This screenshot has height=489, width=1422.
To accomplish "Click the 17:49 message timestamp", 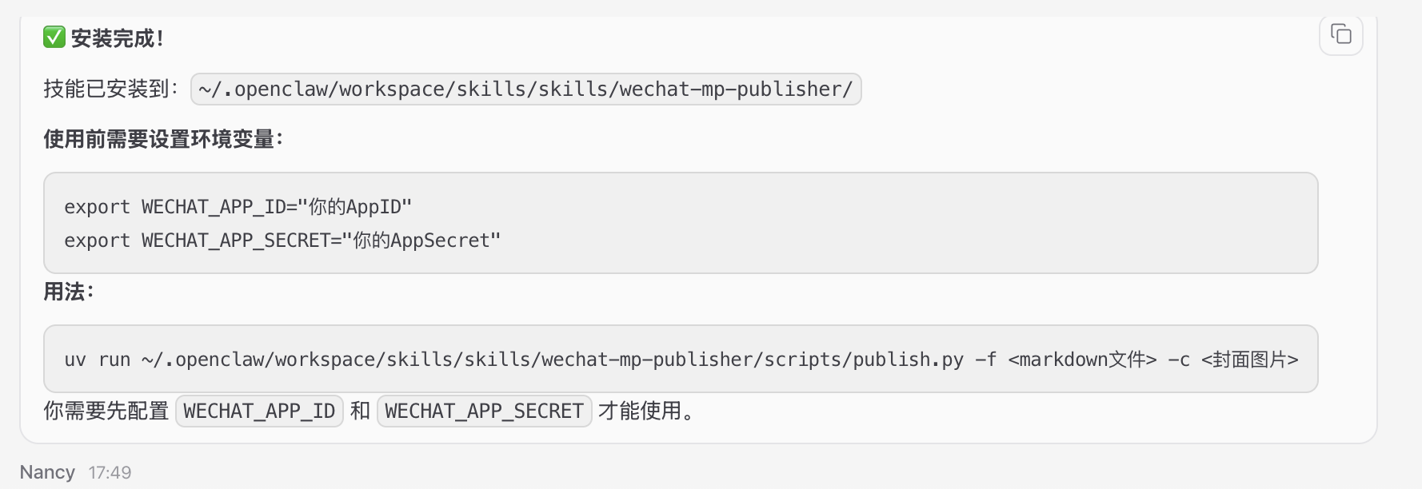I will [x=110, y=472].
